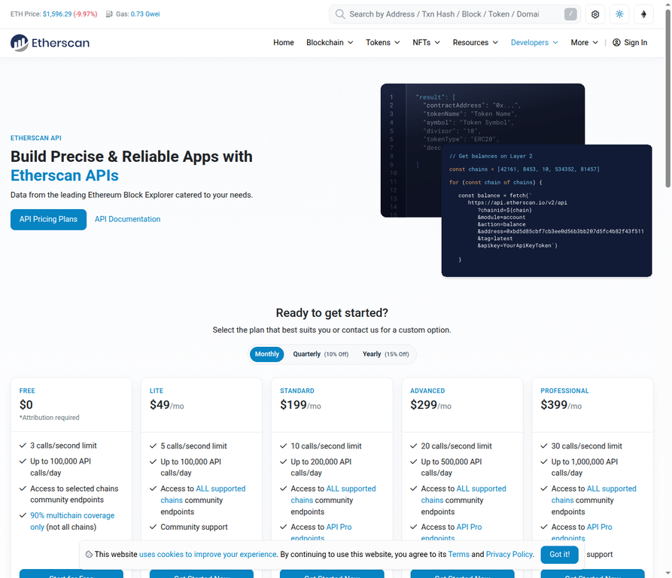672x578 pixels.
Task: Click checkmark beside 5 calls/second limit
Action: pyautogui.click(x=153, y=446)
